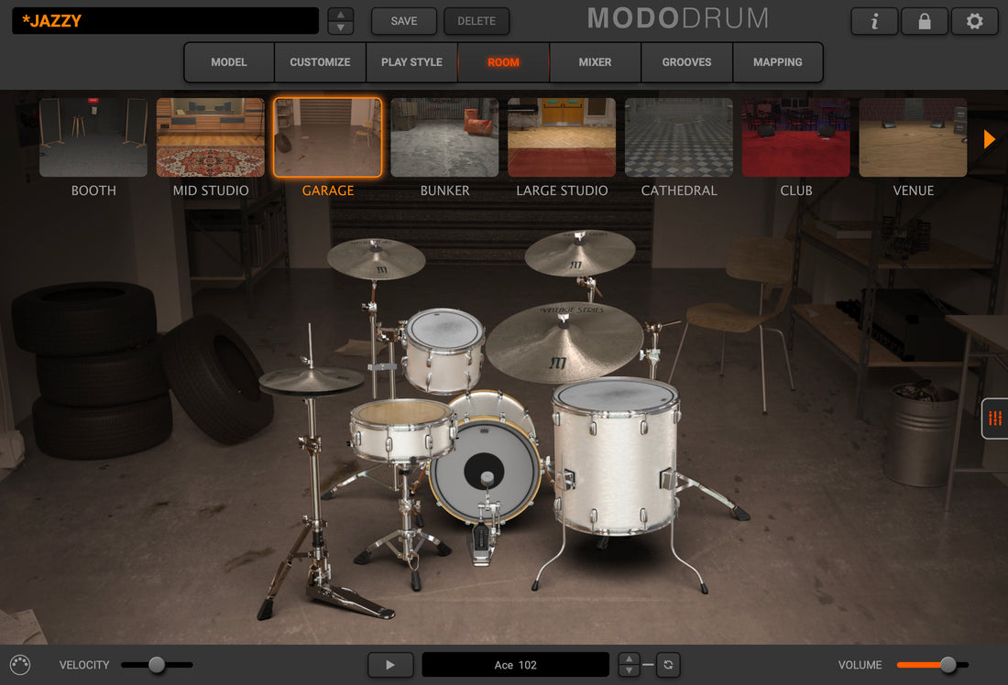The width and height of the screenshot is (1008, 685).
Task: Click the VENUE room label
Action: click(x=913, y=190)
